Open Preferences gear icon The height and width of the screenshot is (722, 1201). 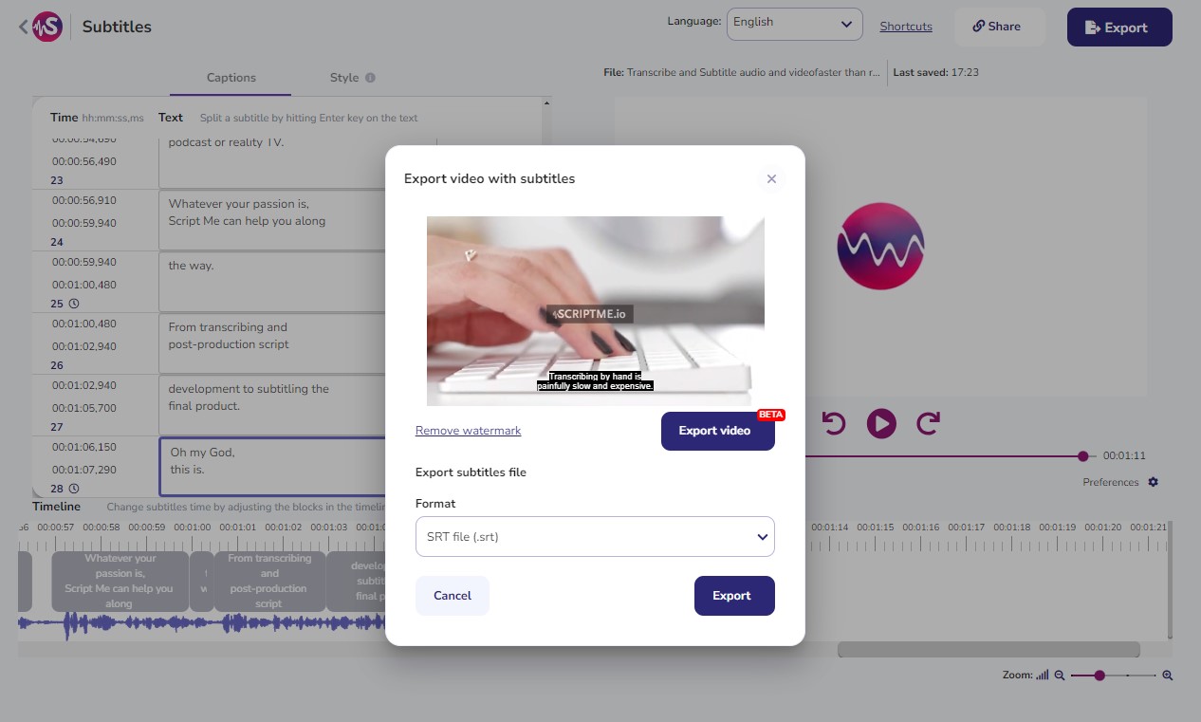pyautogui.click(x=1154, y=482)
